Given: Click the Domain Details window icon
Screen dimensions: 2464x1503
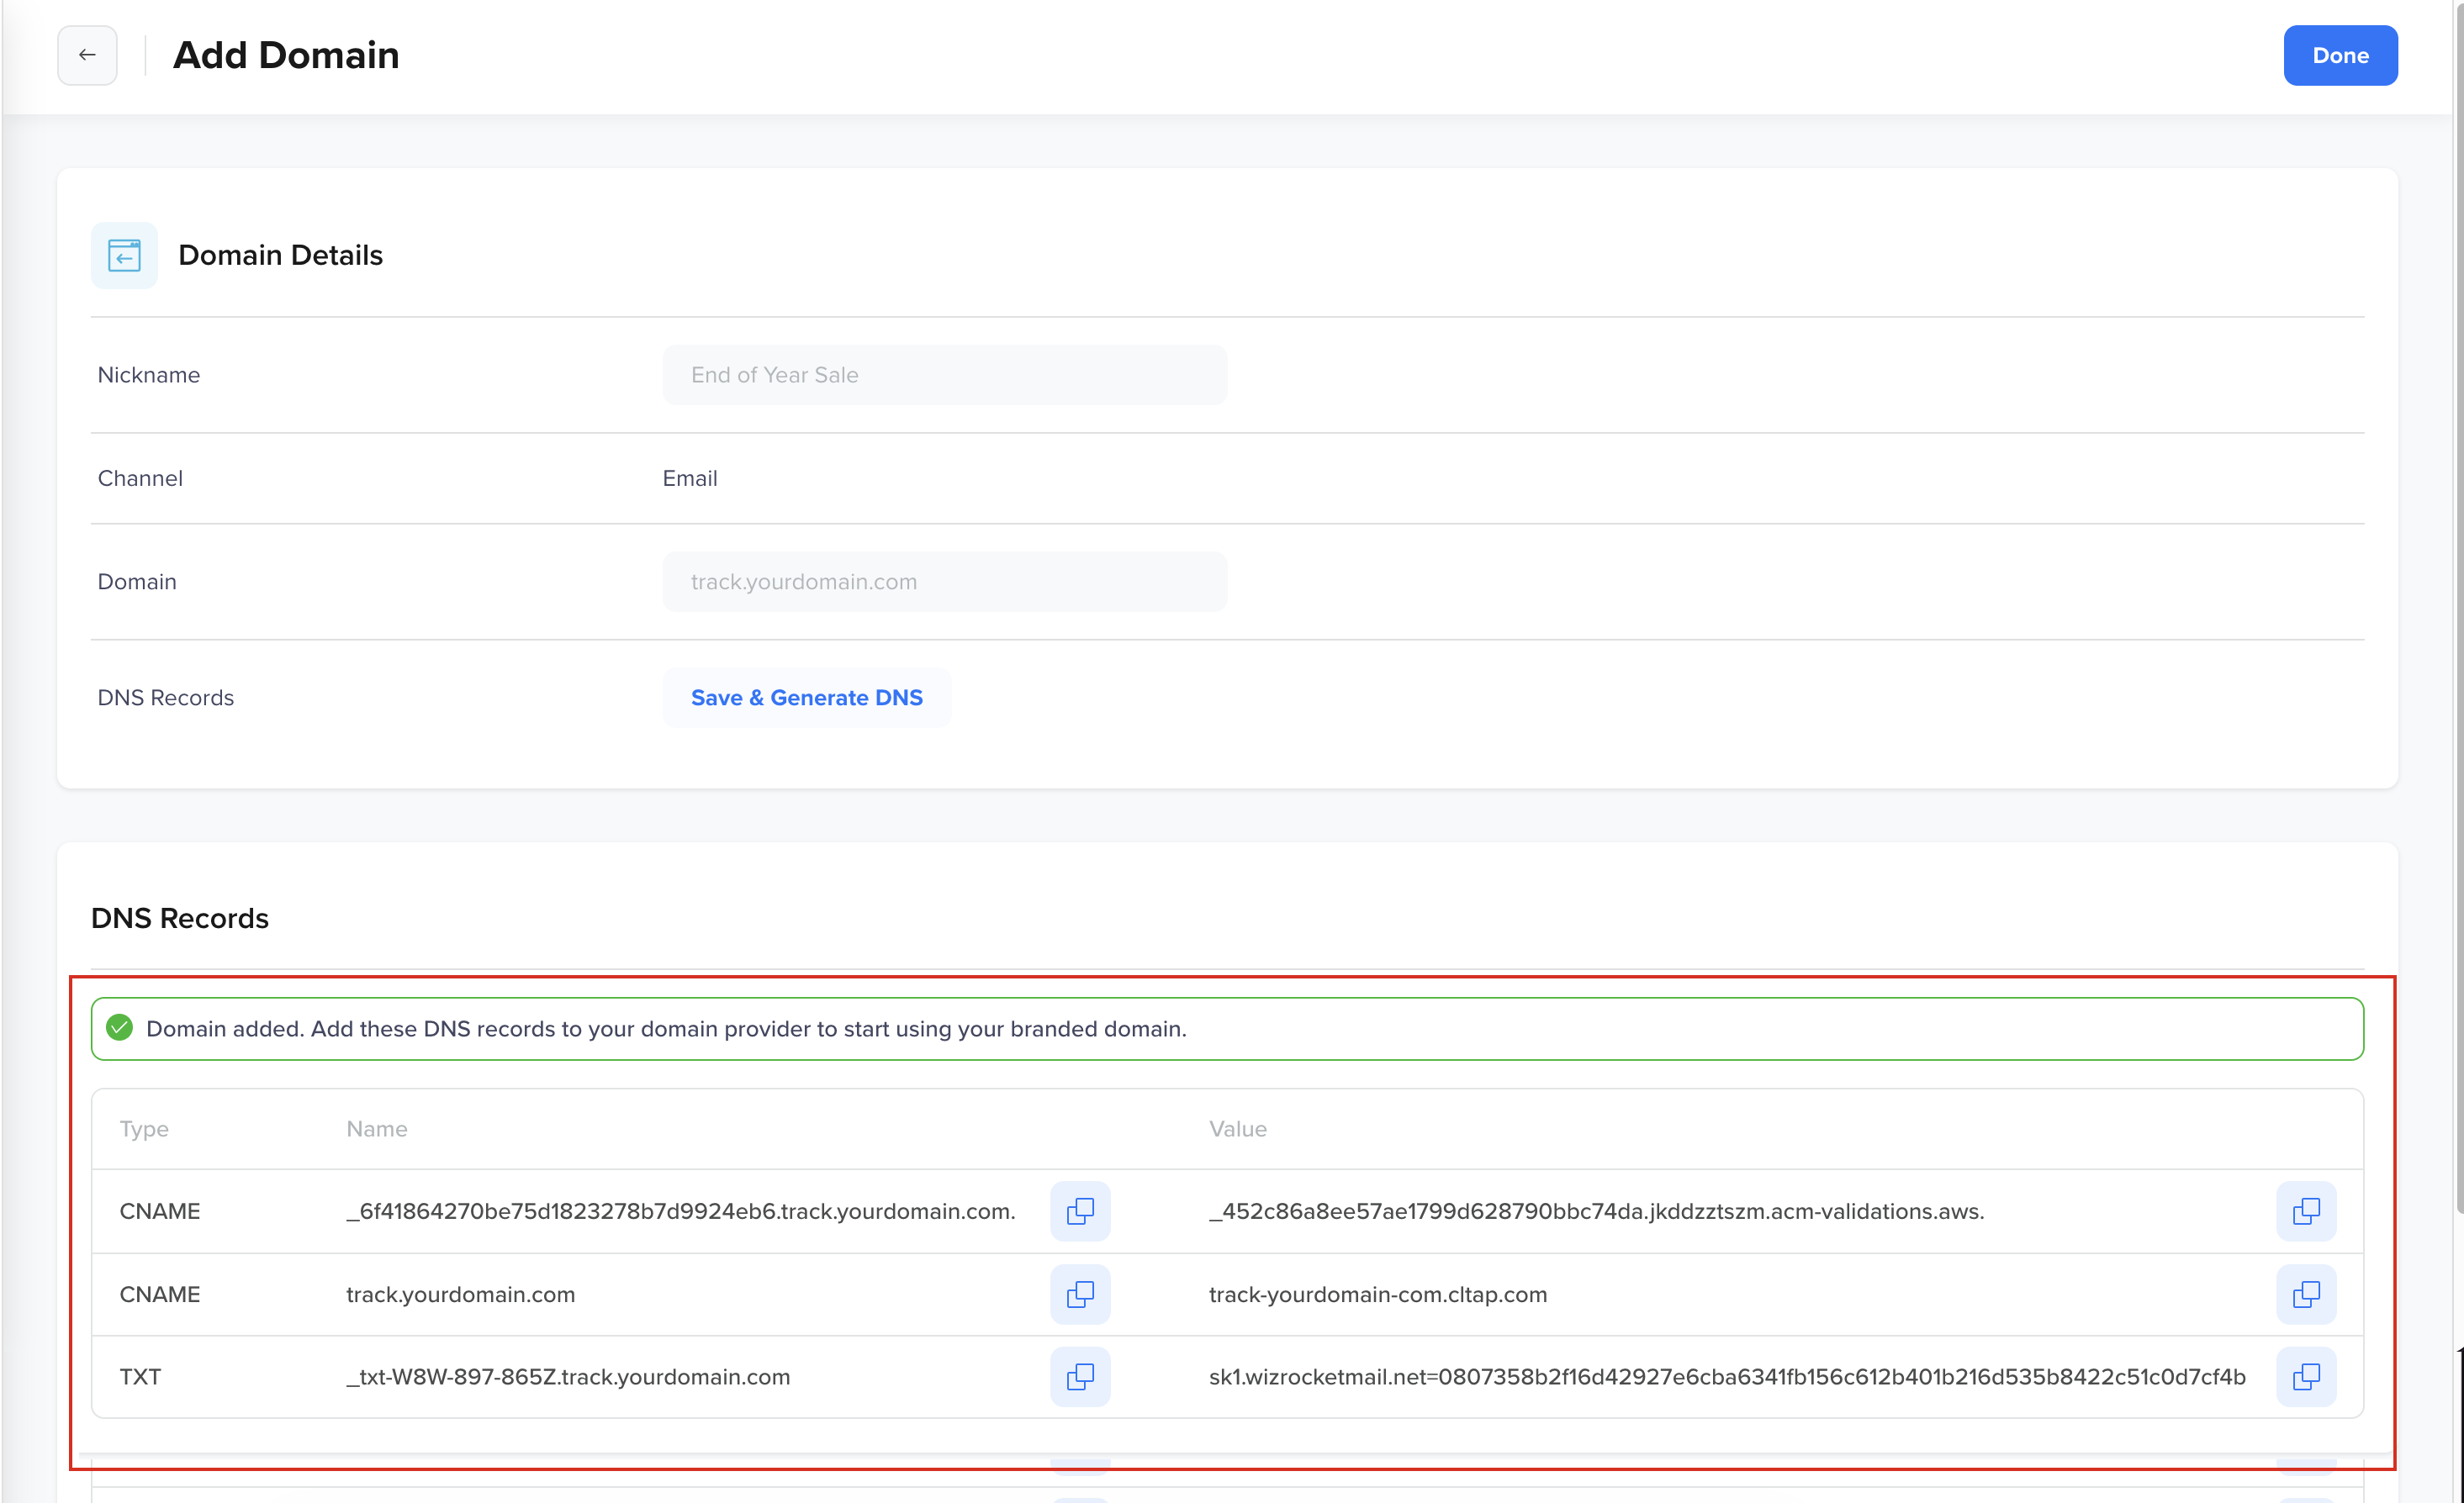Looking at the screenshot, I should coord(124,255).
